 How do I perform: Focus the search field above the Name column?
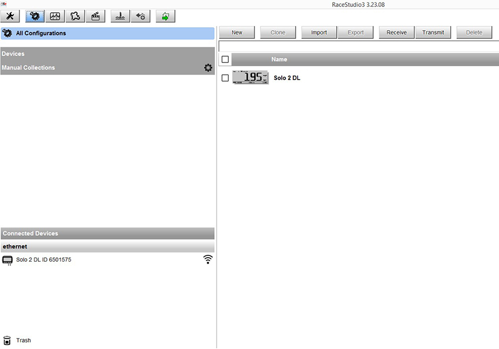click(359, 46)
